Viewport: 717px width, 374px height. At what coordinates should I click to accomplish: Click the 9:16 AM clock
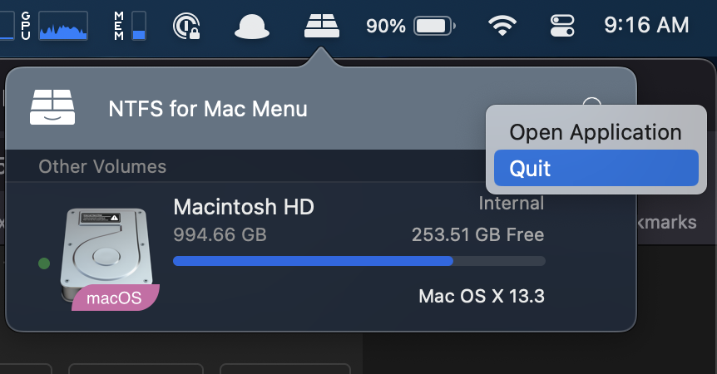tap(646, 26)
